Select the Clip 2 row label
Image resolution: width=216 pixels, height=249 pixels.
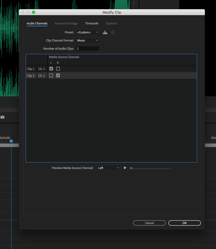click(31, 76)
